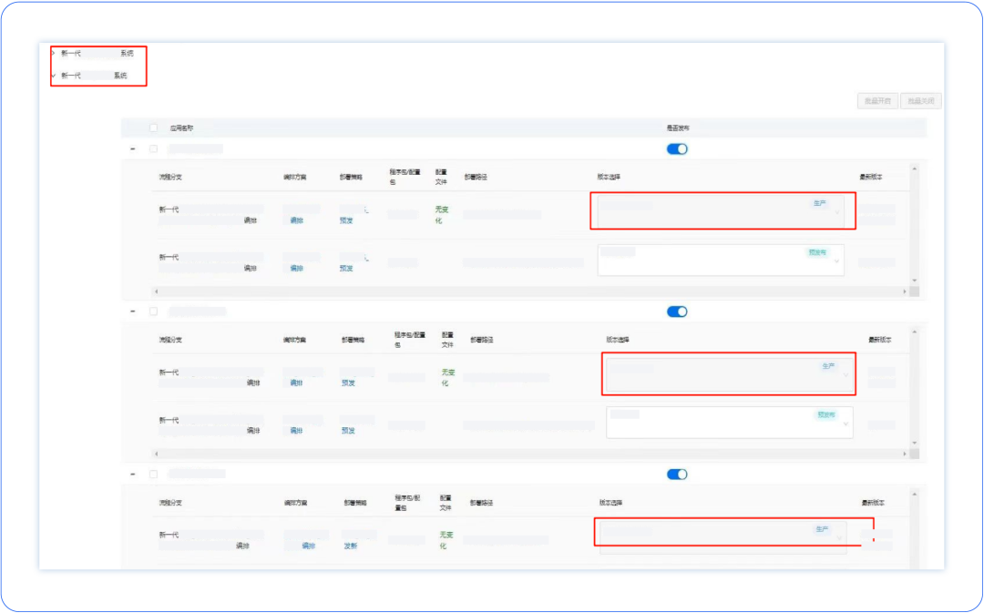Toggle the second application's 是否发布 switch
The image size is (984, 613).
(x=677, y=312)
